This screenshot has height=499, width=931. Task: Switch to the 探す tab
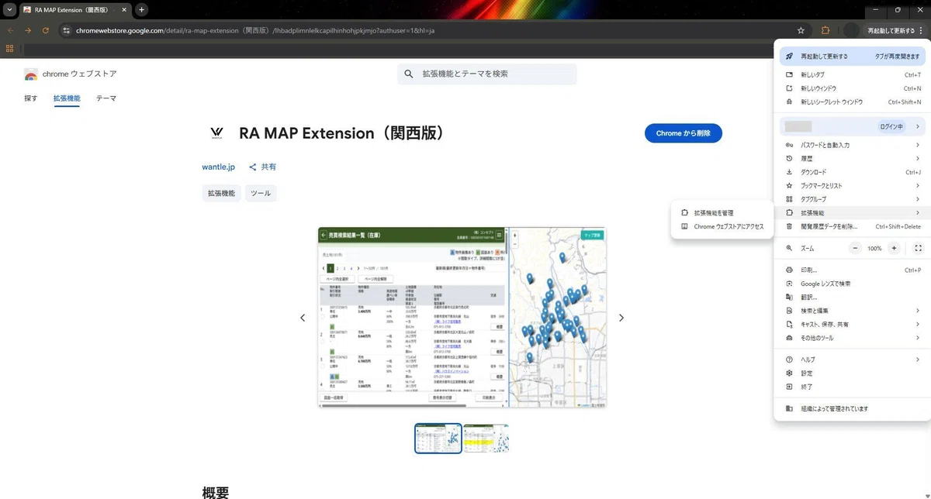31,98
